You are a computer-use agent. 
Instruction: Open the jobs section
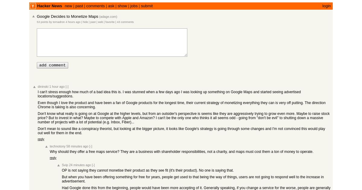(134, 6)
